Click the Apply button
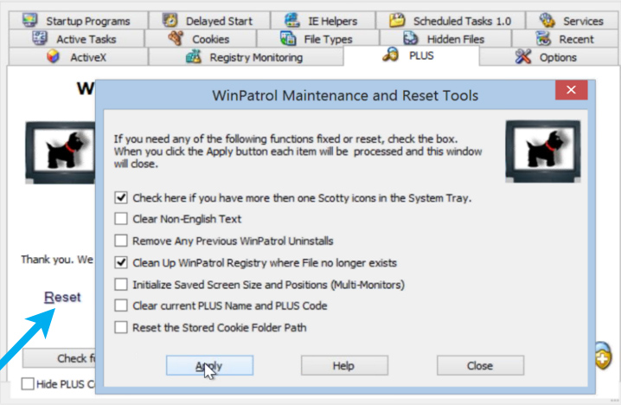Image resolution: width=621 pixels, height=405 pixels. tap(209, 365)
